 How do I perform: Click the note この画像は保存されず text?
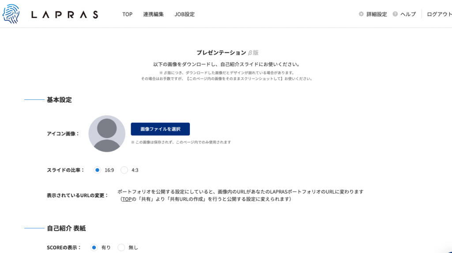point(181,142)
